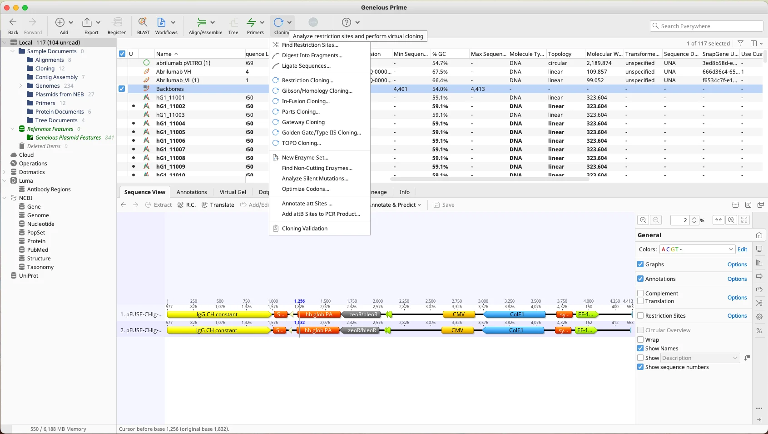Enable the Wrap checkbox
This screenshot has width=768, height=434.
(640, 339)
